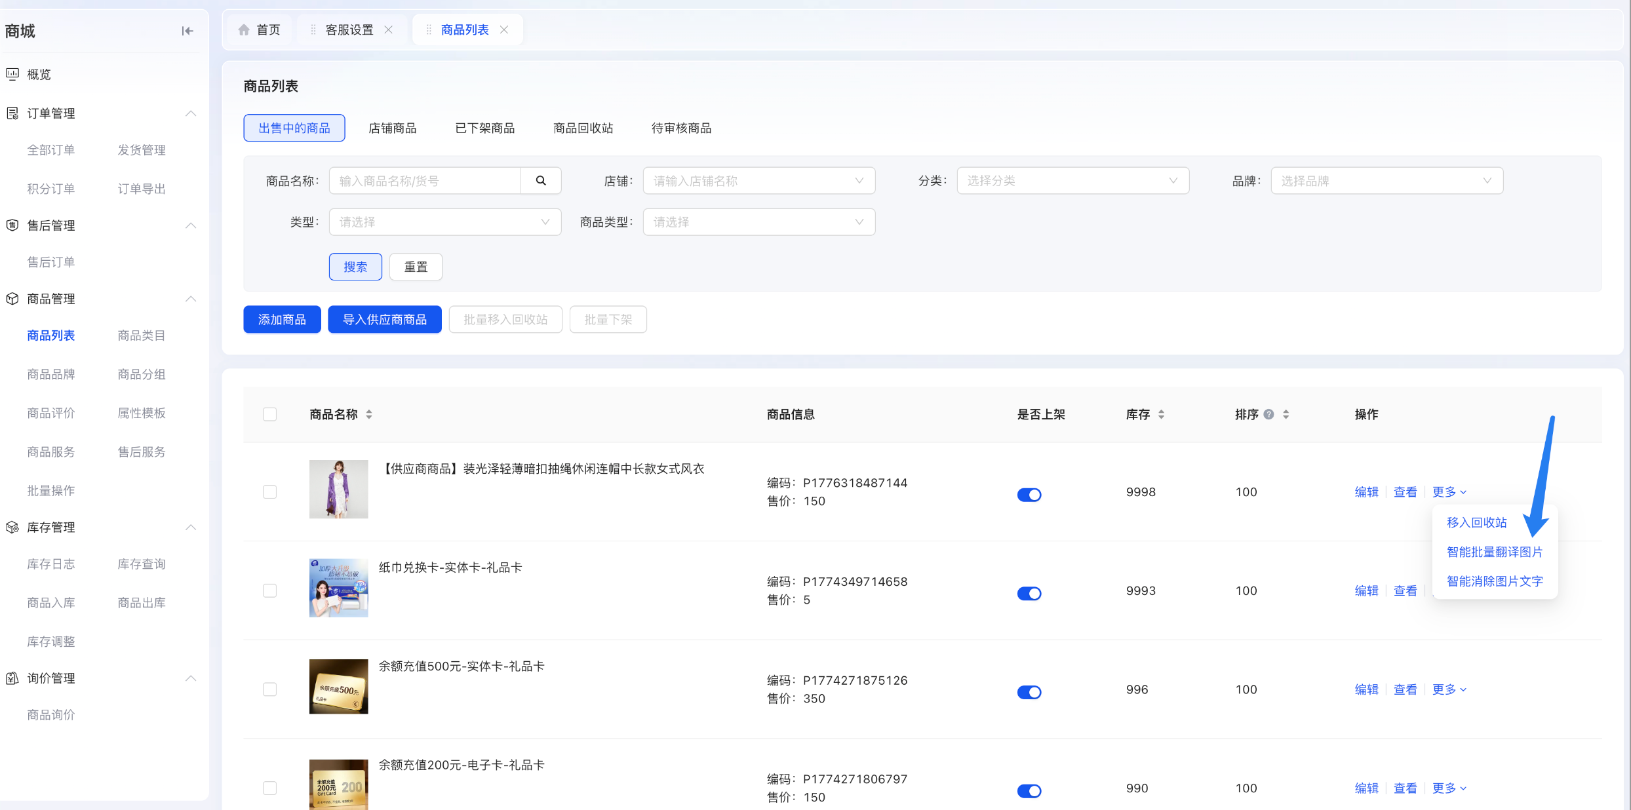The image size is (1631, 810).
Task: Open the 概览 overview icon
Action: pyautogui.click(x=12, y=74)
